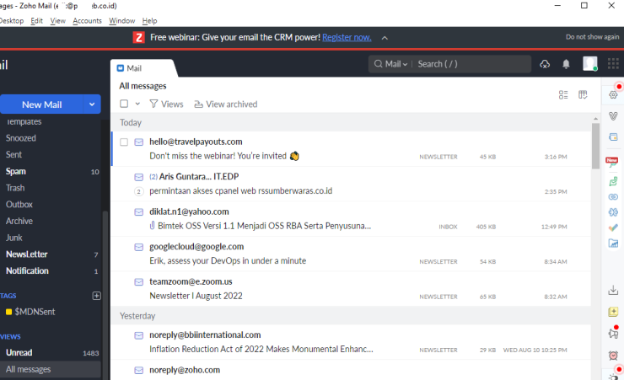Open New Mail dropdown arrow

(x=92, y=104)
